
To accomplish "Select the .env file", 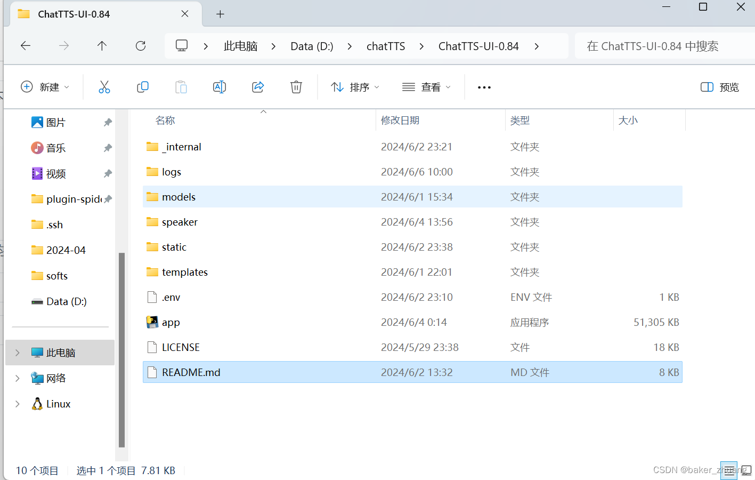I will point(412,297).
